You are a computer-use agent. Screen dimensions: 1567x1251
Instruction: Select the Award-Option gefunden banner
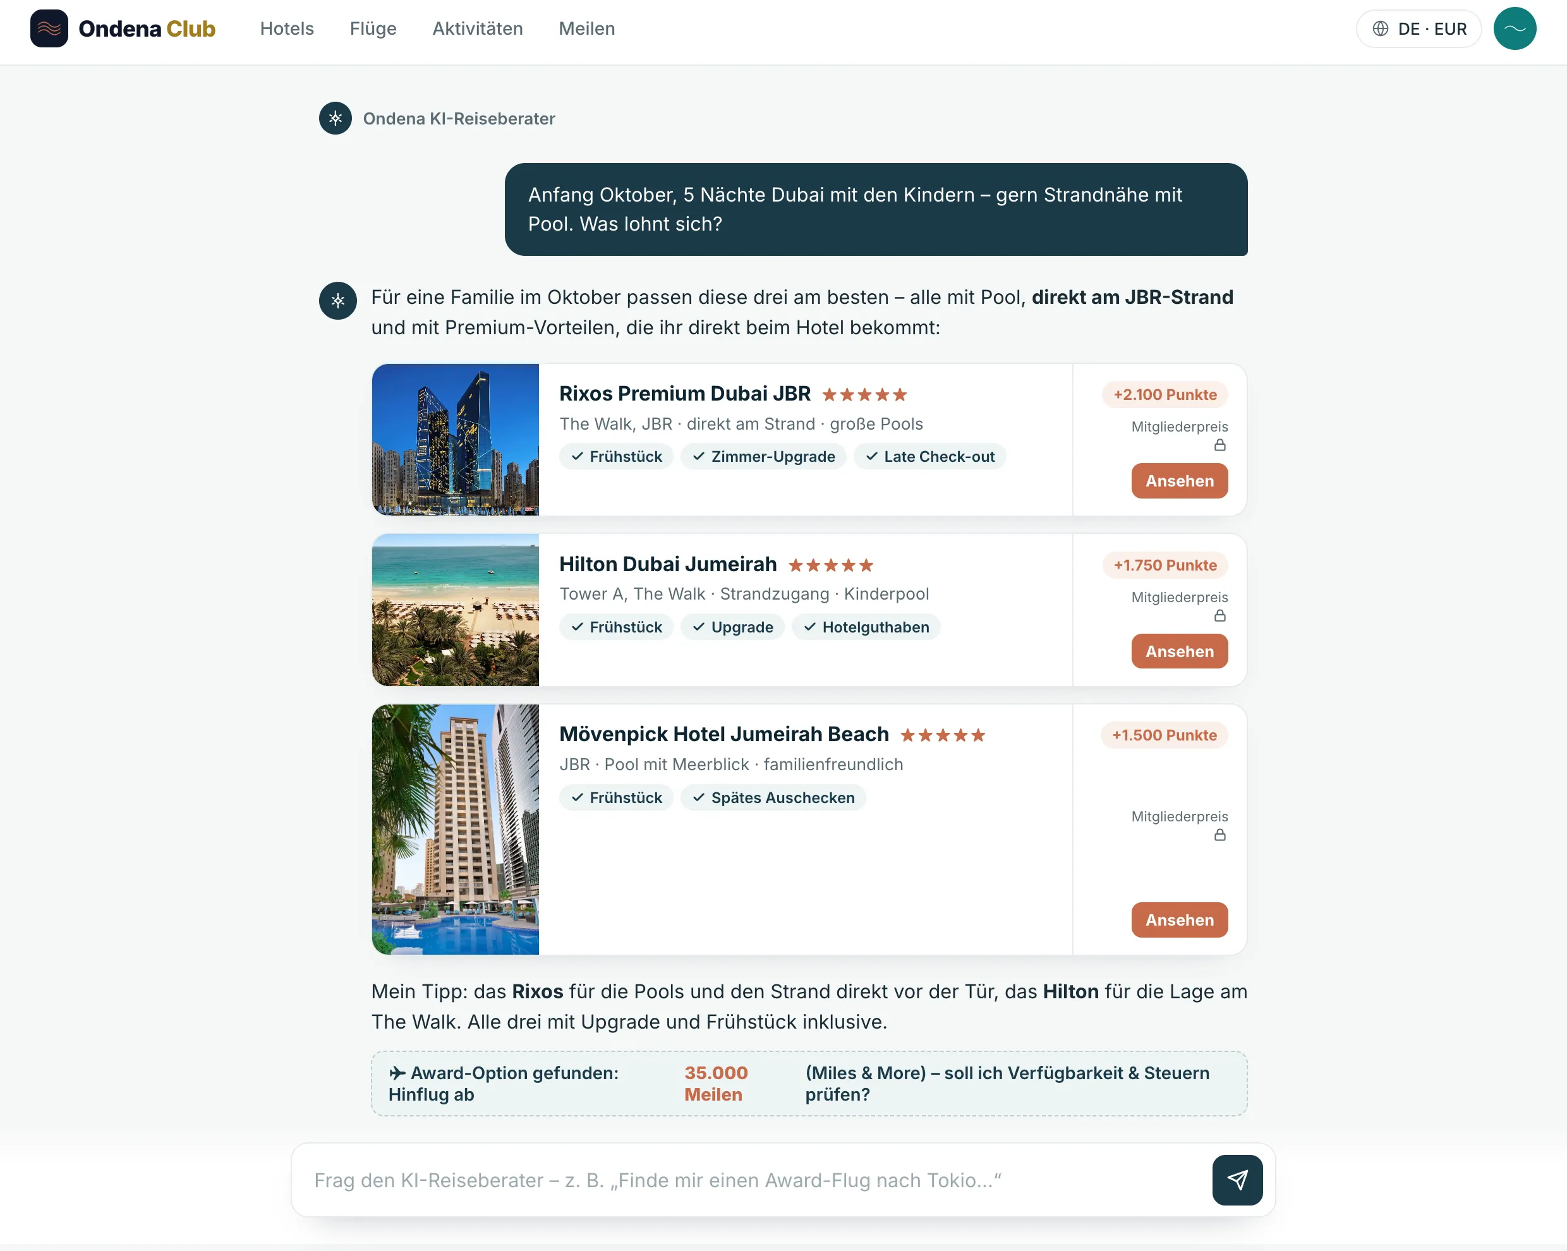[x=809, y=1083]
